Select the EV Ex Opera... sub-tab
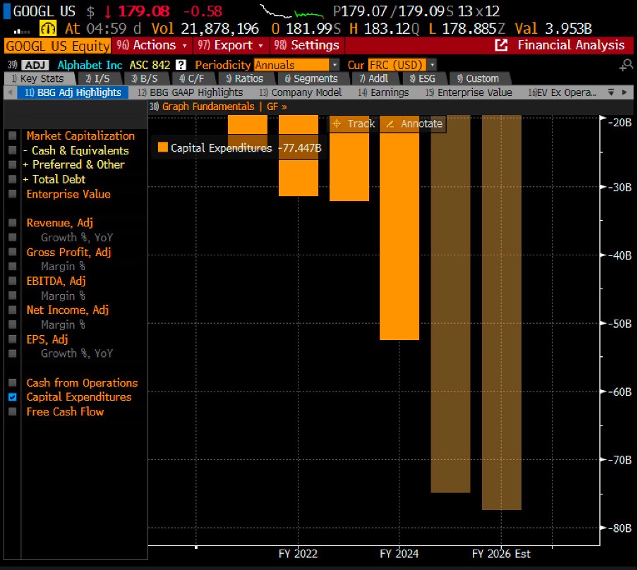This screenshot has height=570, width=638. point(562,92)
